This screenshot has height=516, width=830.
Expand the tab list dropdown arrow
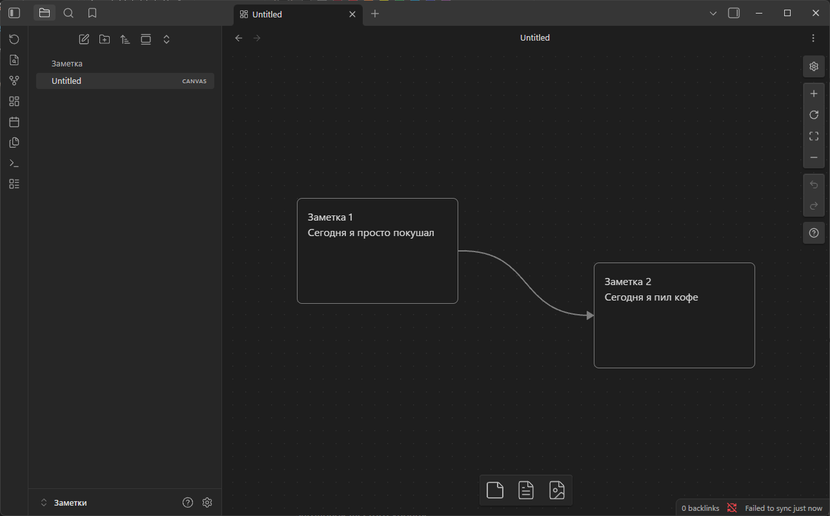tap(713, 13)
